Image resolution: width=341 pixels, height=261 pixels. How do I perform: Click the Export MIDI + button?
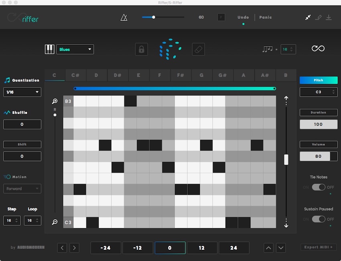point(319,247)
